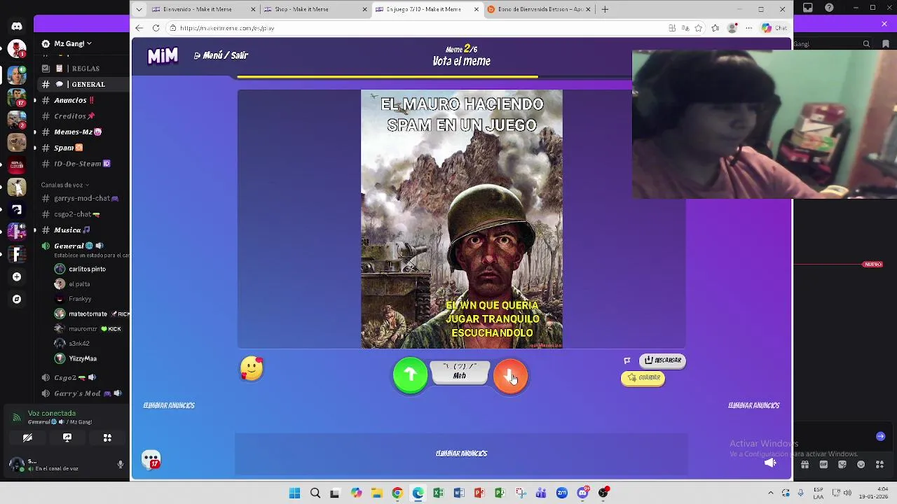
Task: Open the GENERAL text channel
Action: (x=84, y=84)
